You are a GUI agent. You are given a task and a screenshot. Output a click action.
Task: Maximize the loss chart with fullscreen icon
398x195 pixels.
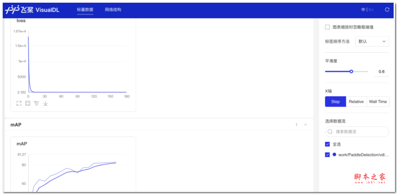point(19,103)
